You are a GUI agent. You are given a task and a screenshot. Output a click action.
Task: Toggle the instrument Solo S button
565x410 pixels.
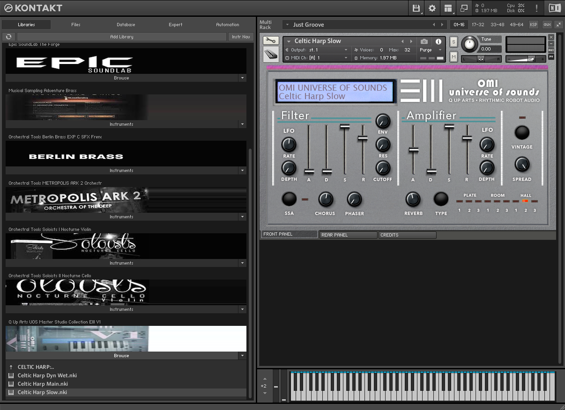[x=453, y=42]
